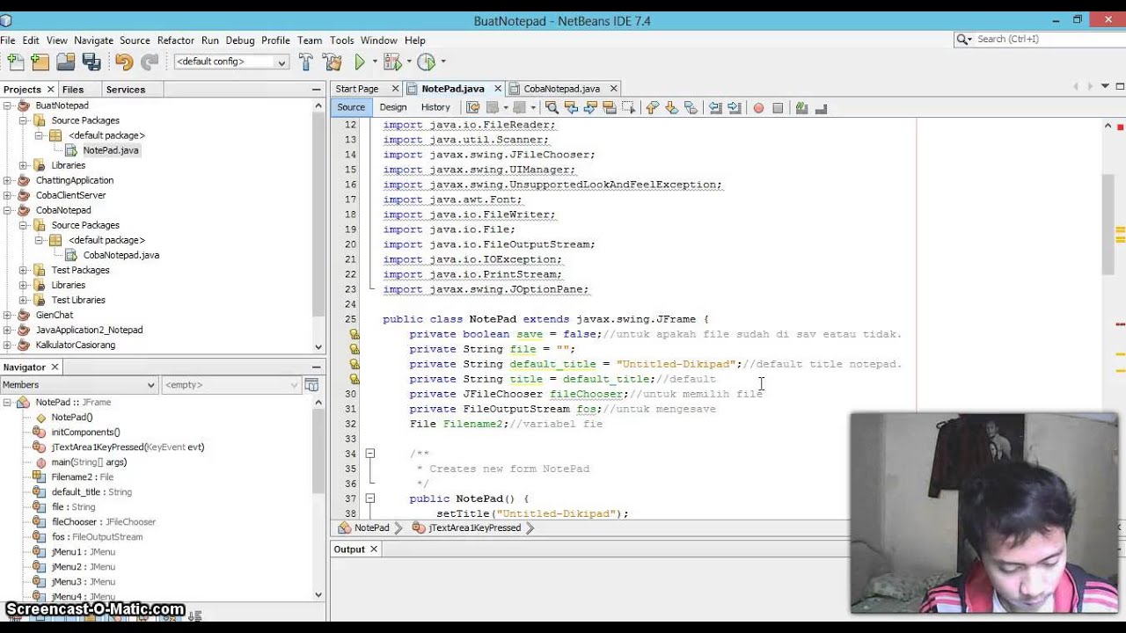Click the Open Project toolbar icon
The height and width of the screenshot is (633, 1126).
(x=66, y=62)
